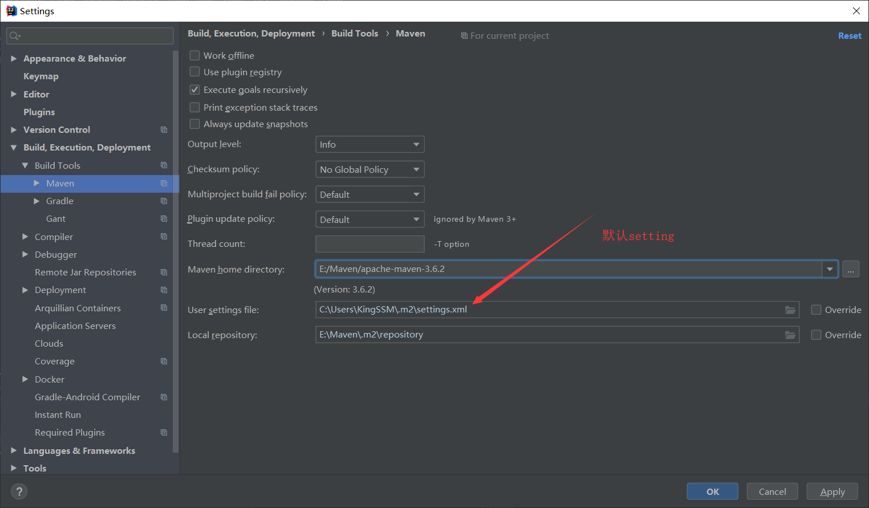Click folder browse icon in Local repository field
The height and width of the screenshot is (508, 869).
(x=790, y=335)
